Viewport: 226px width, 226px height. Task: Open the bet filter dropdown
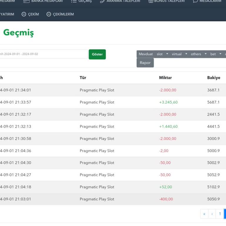pyautogui.click(x=220, y=54)
